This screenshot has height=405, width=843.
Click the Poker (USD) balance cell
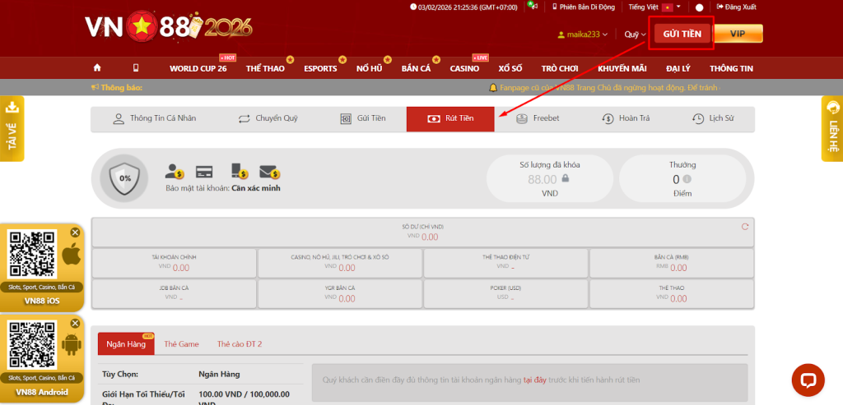pyautogui.click(x=506, y=293)
